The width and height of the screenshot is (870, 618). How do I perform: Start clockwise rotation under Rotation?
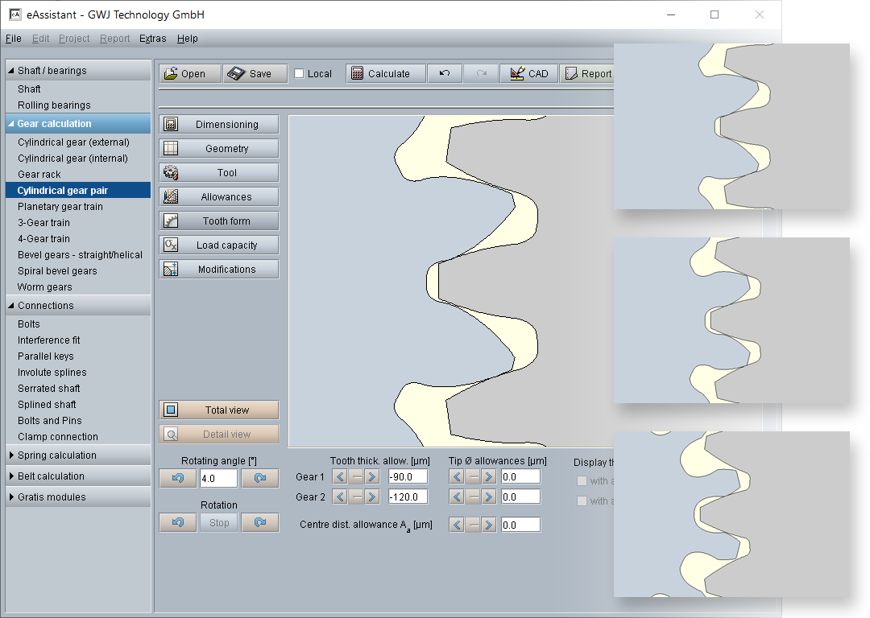point(259,522)
